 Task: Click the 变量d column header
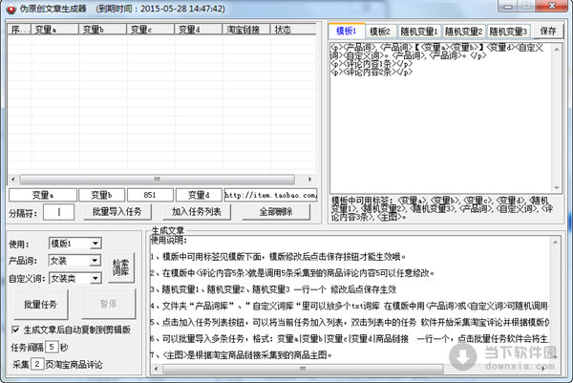[199, 30]
